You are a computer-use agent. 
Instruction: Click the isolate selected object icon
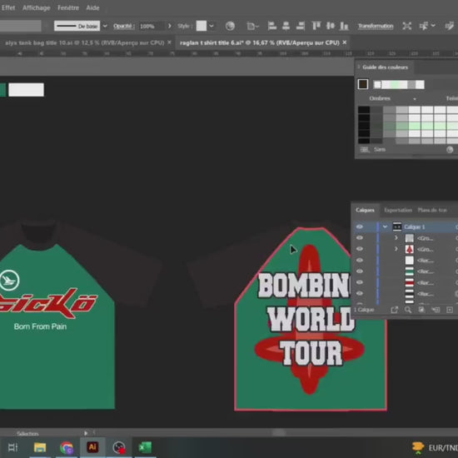pos(406,26)
